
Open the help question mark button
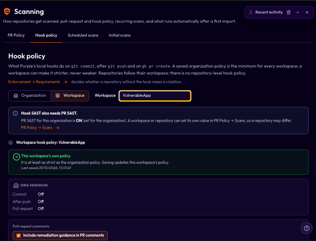pos(306,228)
